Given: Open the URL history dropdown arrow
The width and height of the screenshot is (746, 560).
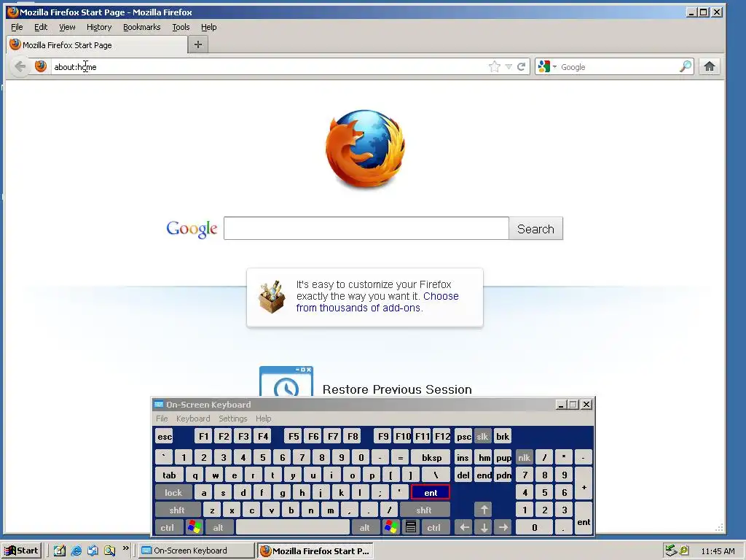Looking at the screenshot, I should coord(509,66).
